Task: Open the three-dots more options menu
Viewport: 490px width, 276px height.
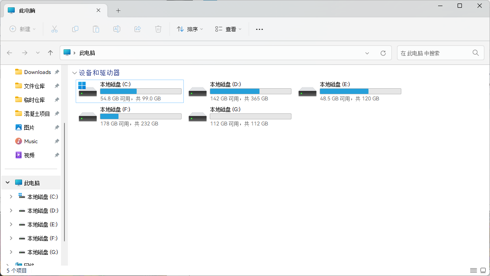Action: point(259,29)
